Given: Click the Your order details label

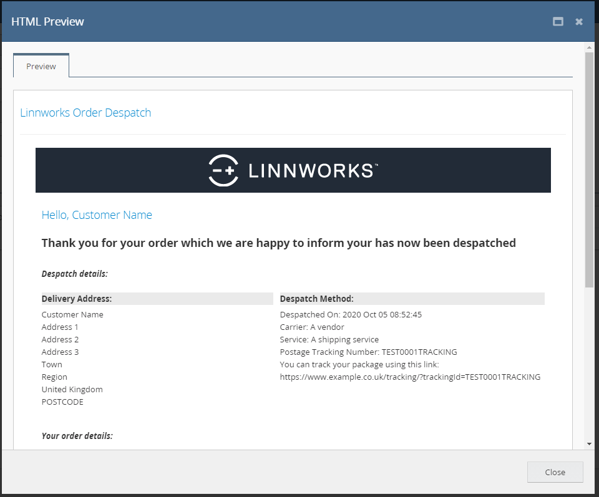Looking at the screenshot, I should point(77,436).
